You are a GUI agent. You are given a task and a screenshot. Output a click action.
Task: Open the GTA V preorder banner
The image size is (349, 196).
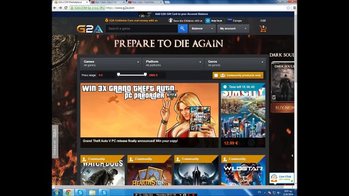click(149, 110)
